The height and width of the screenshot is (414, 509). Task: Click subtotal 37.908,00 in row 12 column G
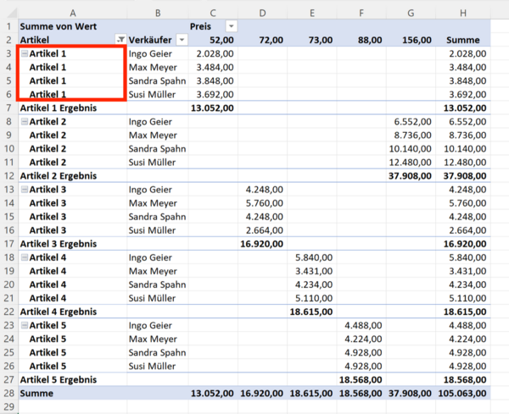coord(410,176)
